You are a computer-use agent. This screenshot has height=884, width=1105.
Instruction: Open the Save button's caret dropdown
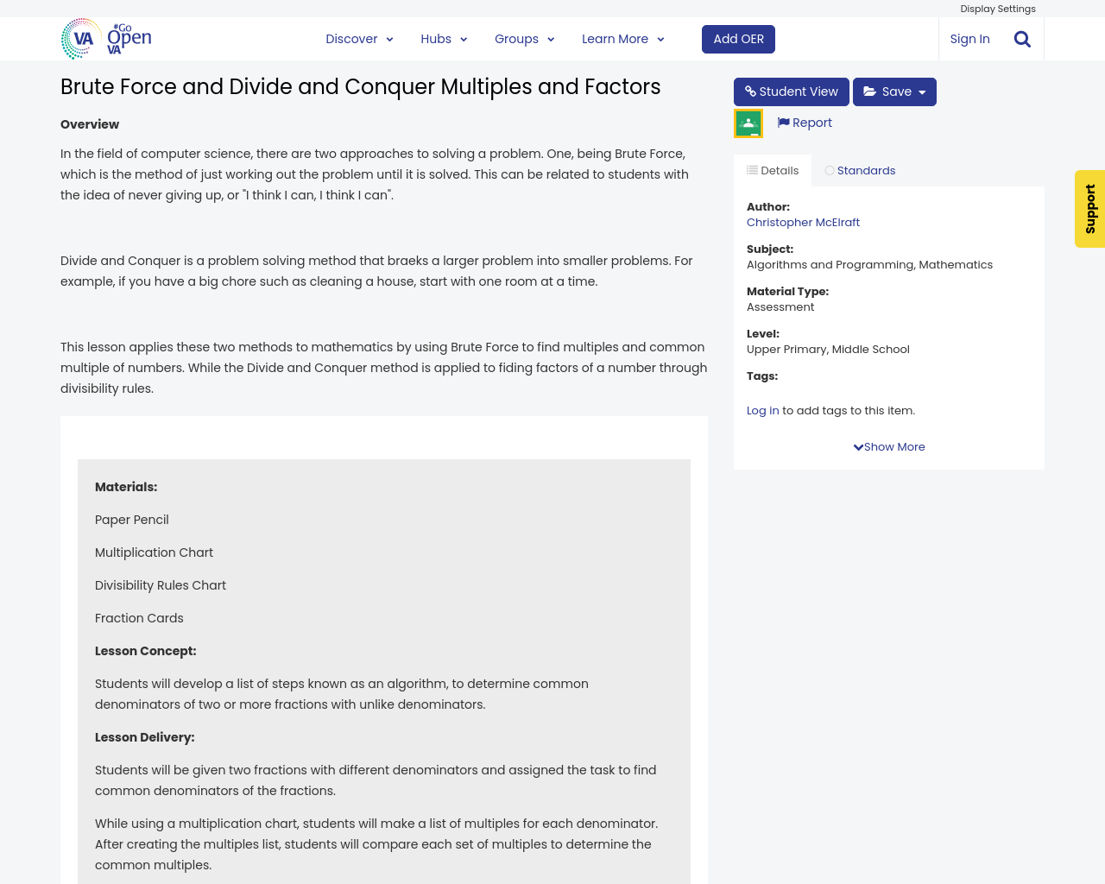pyautogui.click(x=924, y=90)
